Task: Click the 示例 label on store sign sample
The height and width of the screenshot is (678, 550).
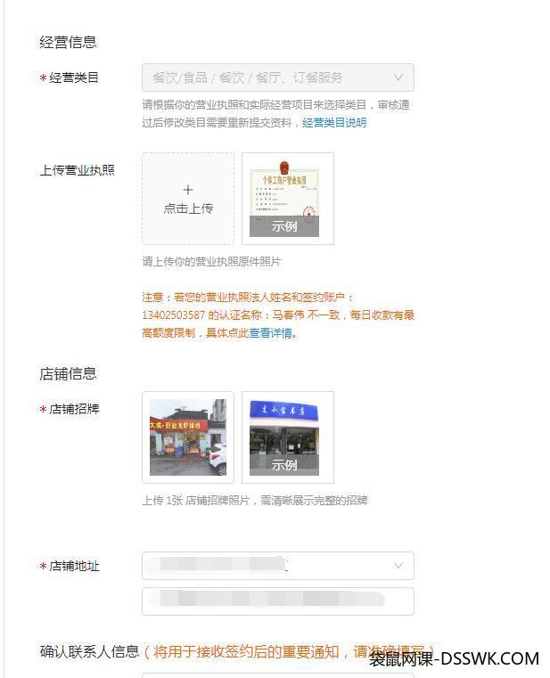Action: pos(284,465)
